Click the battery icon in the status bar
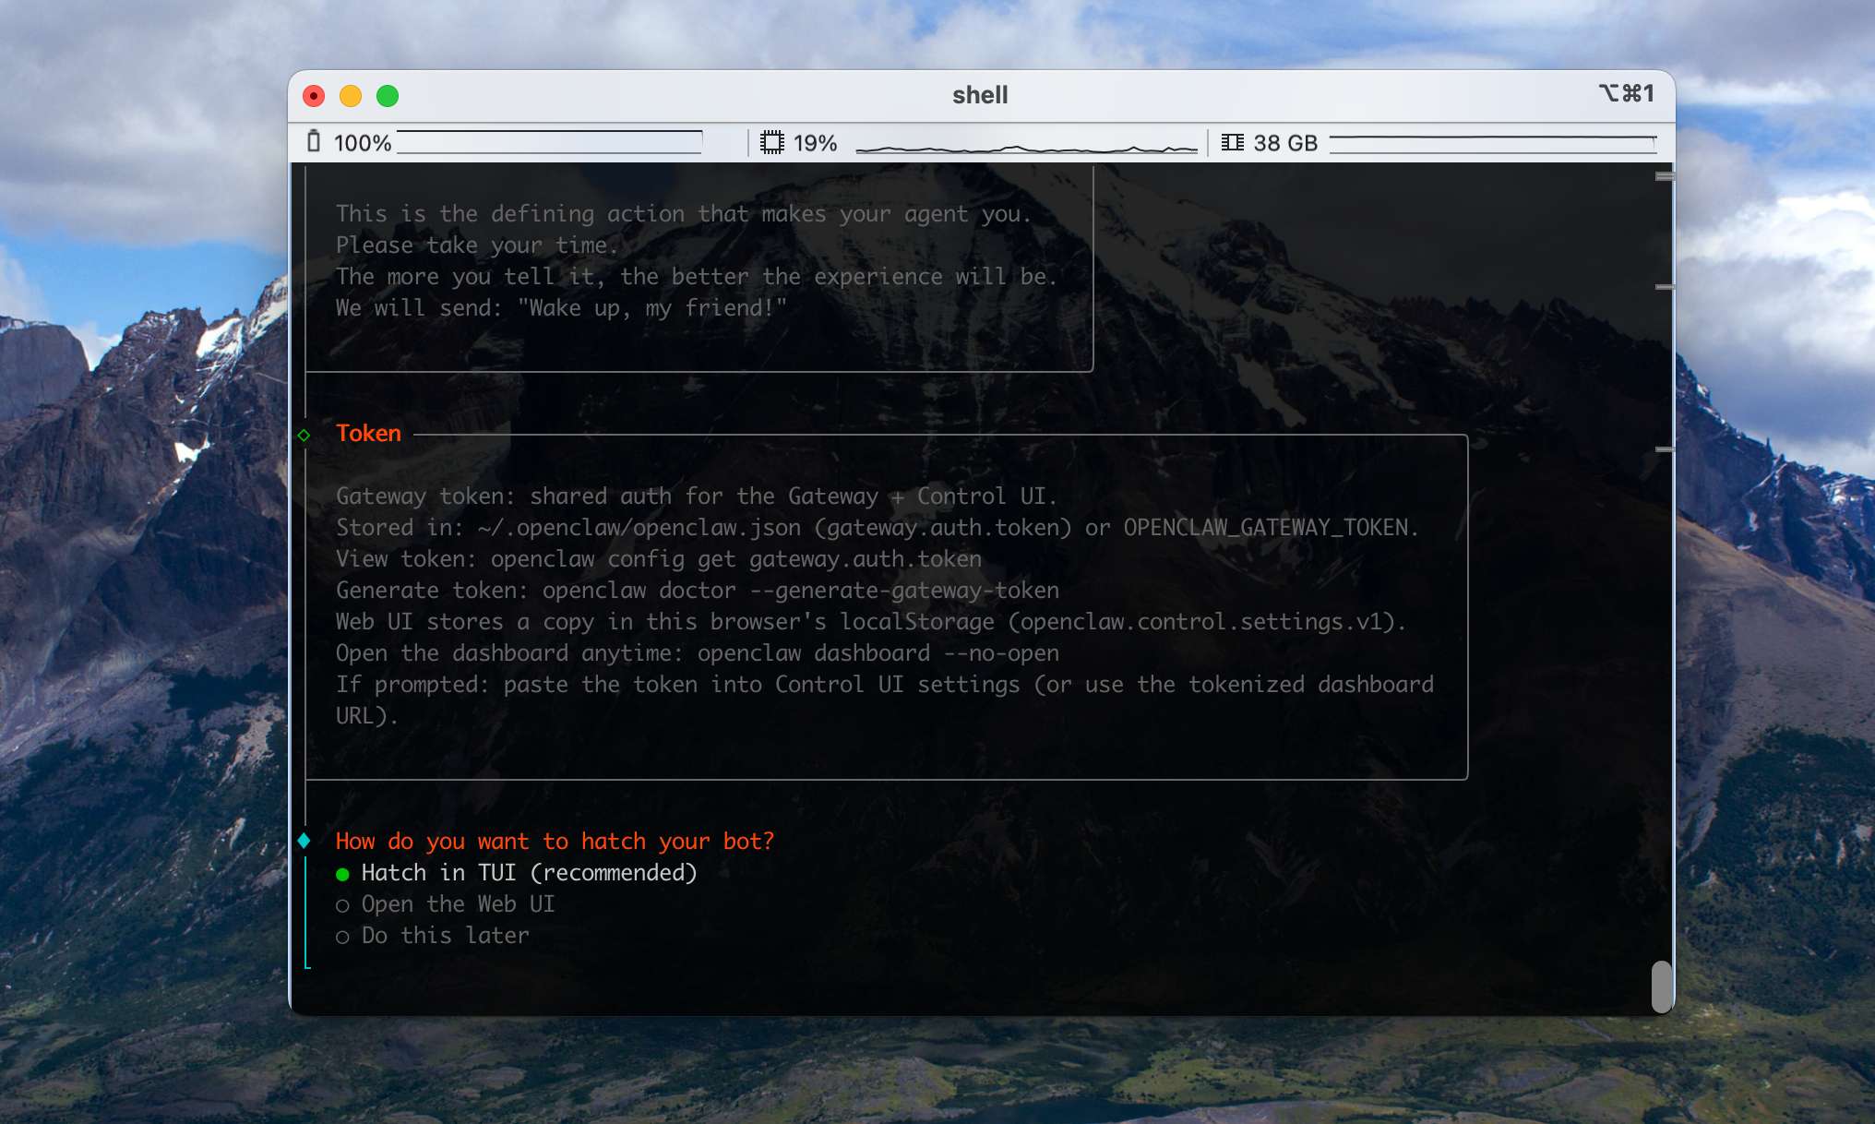This screenshot has height=1124, width=1875. [314, 142]
